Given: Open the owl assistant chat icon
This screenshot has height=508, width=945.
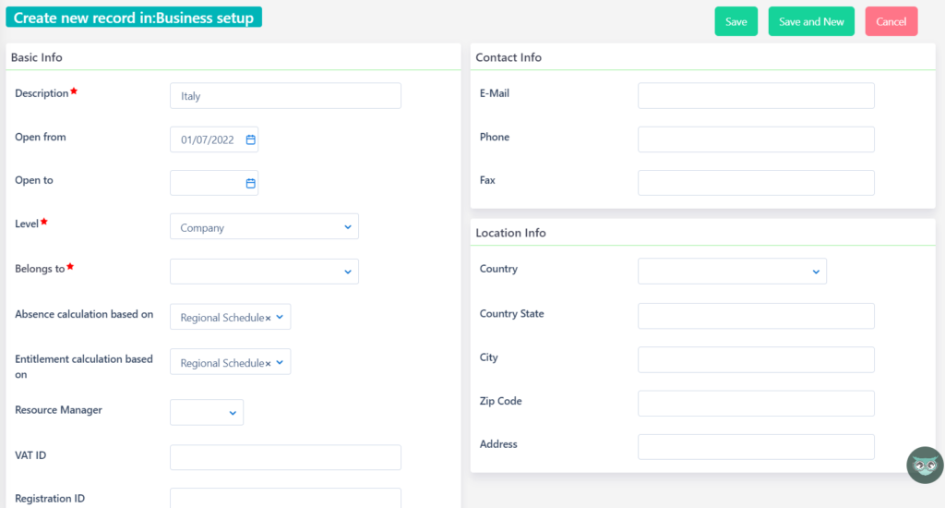Looking at the screenshot, I should (x=925, y=466).
